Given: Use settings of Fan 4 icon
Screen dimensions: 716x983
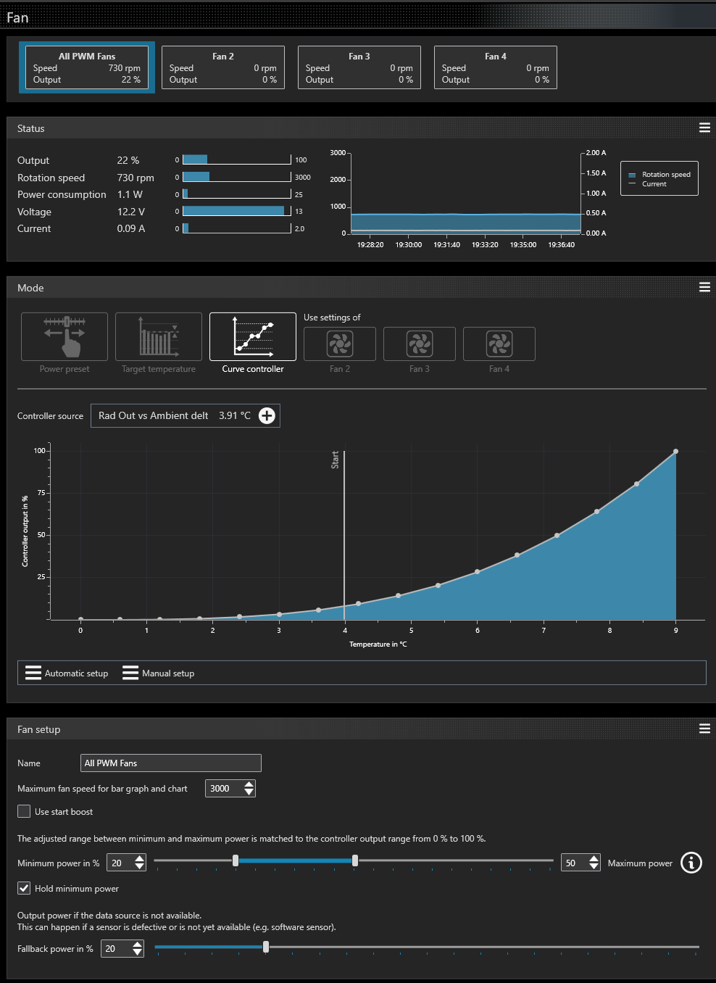Looking at the screenshot, I should (499, 344).
